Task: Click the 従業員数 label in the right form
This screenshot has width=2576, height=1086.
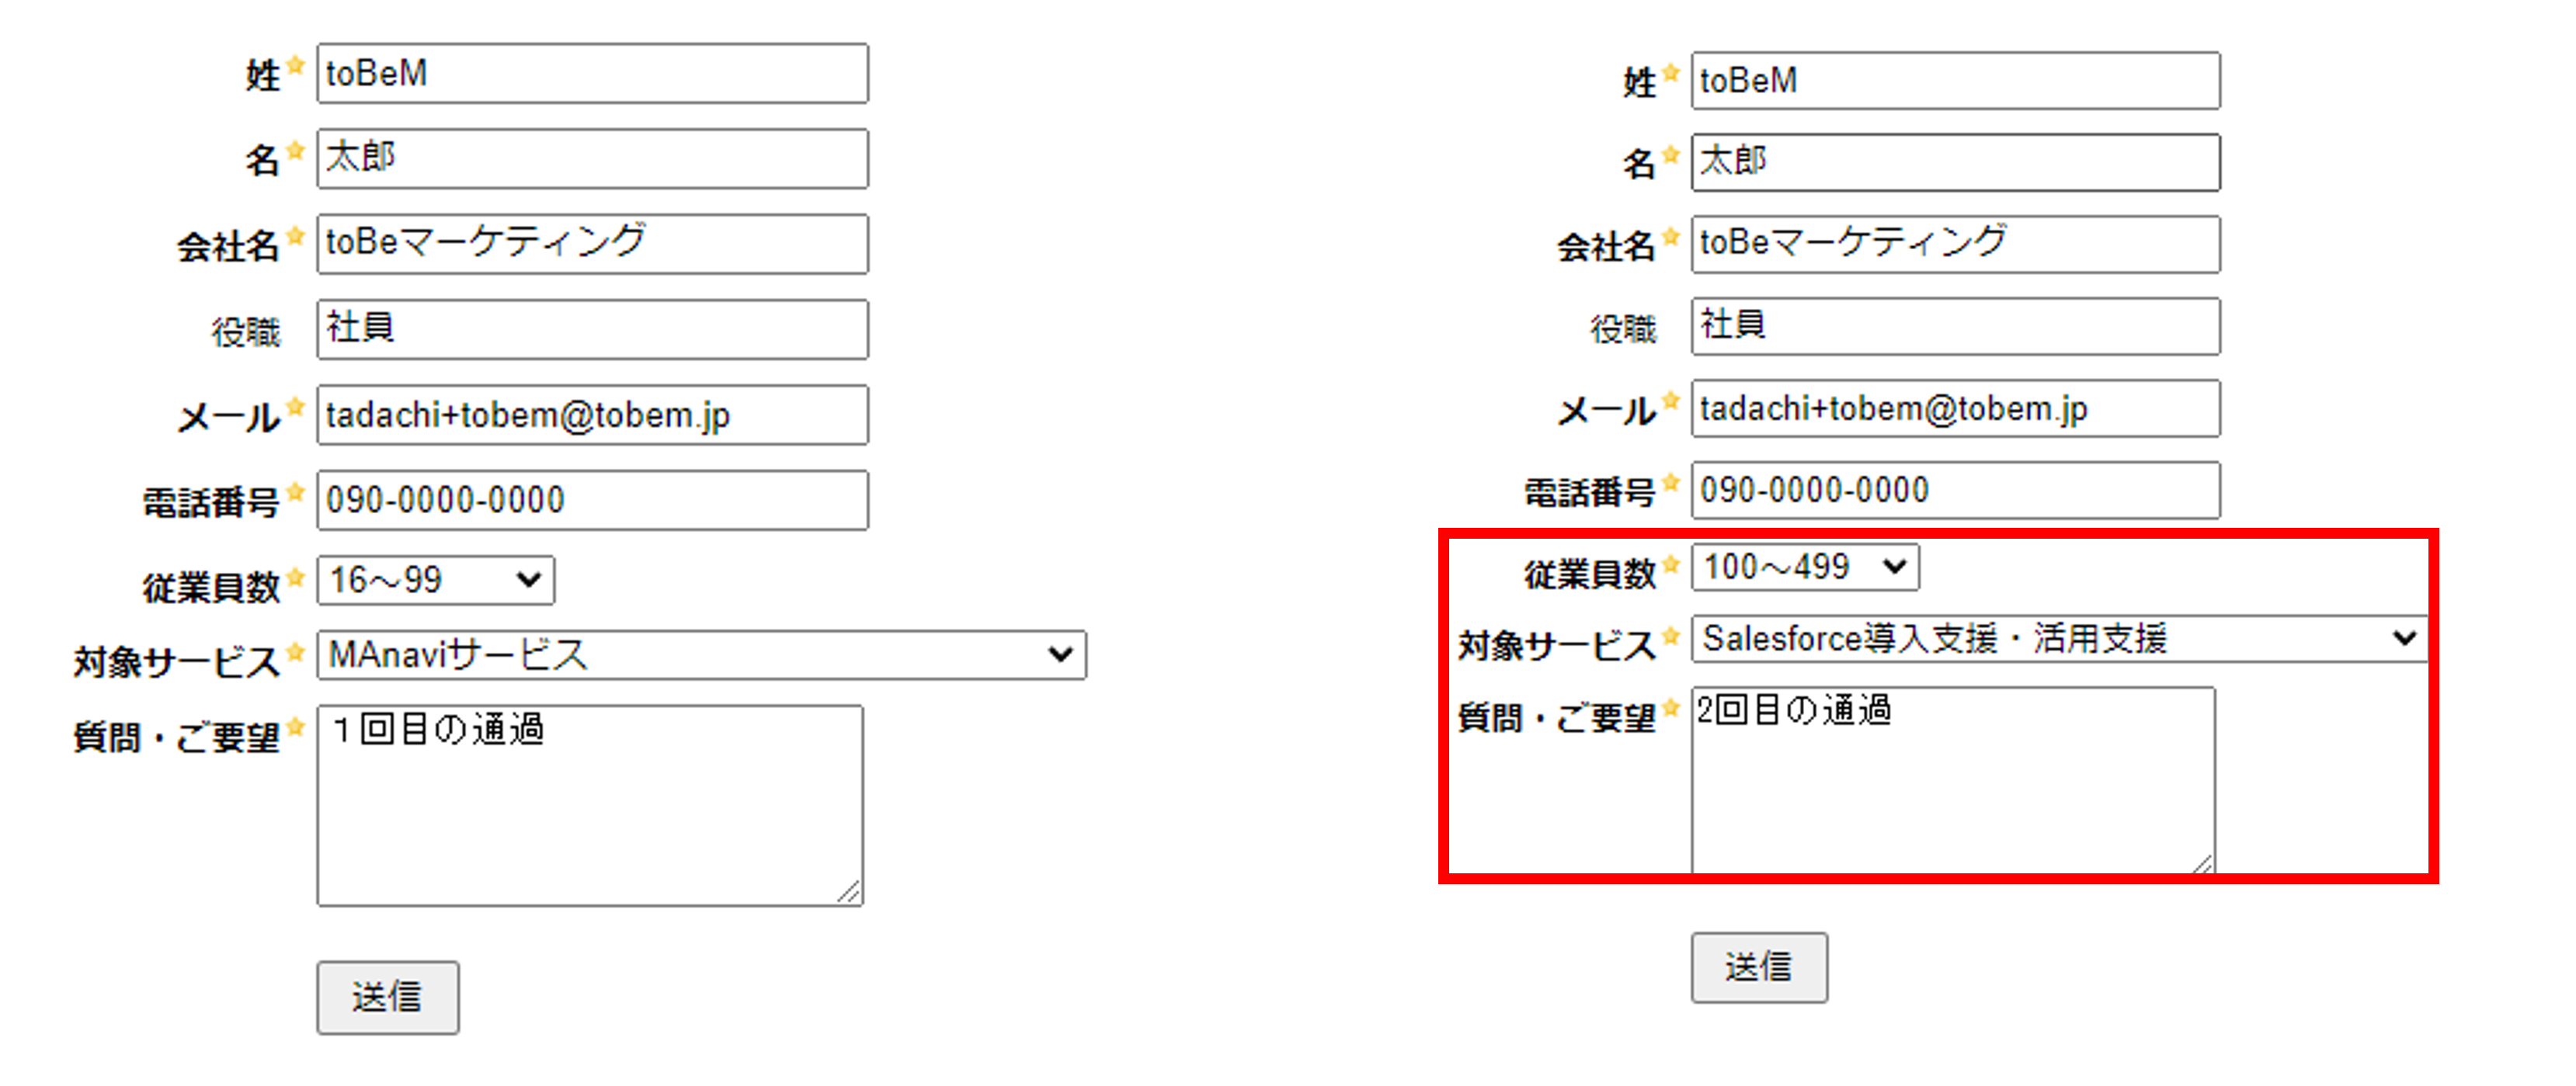Action: (x=1590, y=574)
